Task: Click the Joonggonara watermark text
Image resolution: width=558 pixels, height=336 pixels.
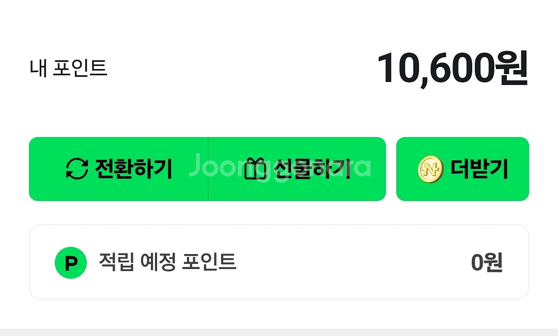Action: coord(280,166)
